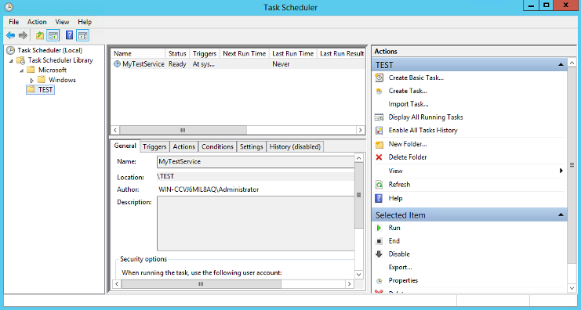Click the Back arrow toolbar icon

(x=11, y=35)
